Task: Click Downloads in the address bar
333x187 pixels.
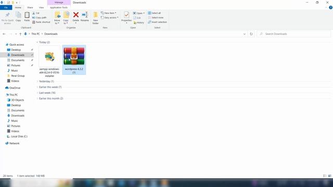Action: pos(51,34)
